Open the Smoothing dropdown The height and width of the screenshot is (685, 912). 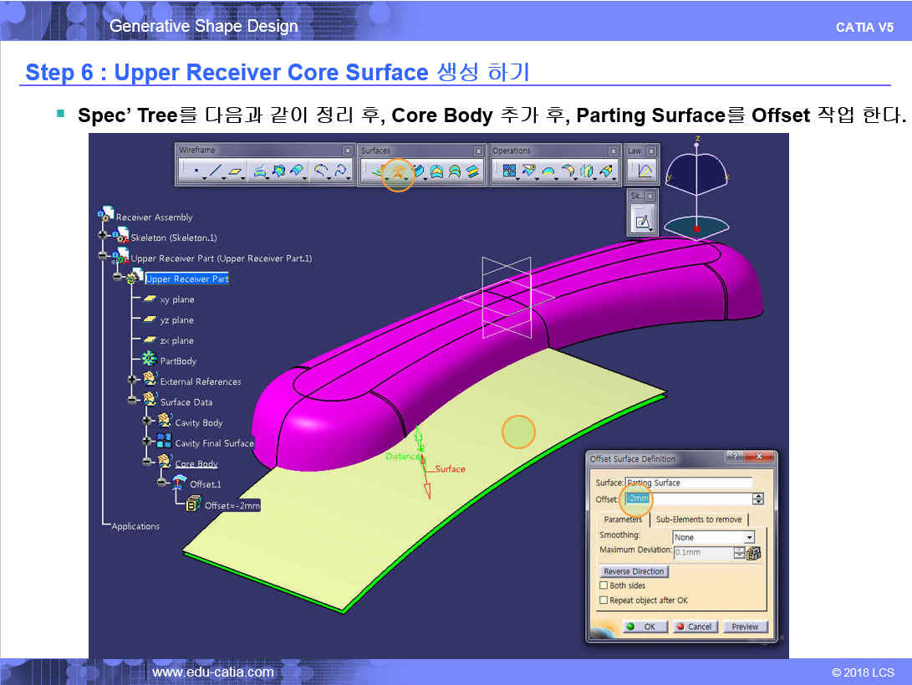(749, 537)
